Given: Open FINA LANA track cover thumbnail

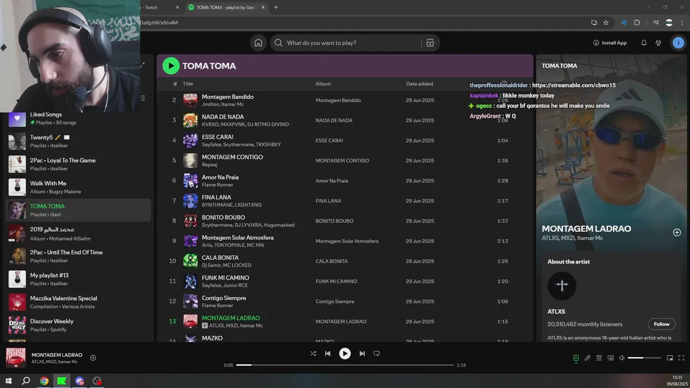Looking at the screenshot, I should [x=190, y=201].
